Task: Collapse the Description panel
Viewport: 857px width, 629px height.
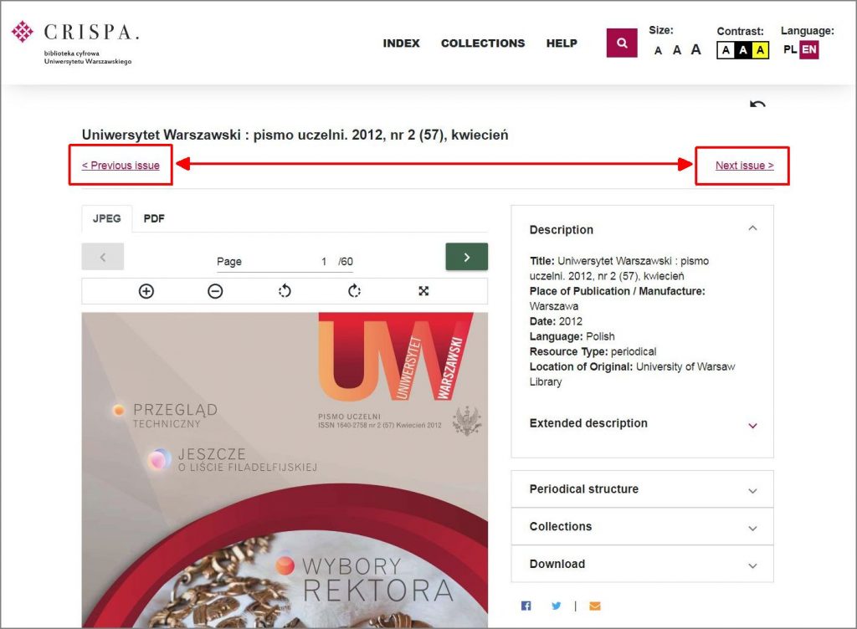Action: click(x=752, y=228)
